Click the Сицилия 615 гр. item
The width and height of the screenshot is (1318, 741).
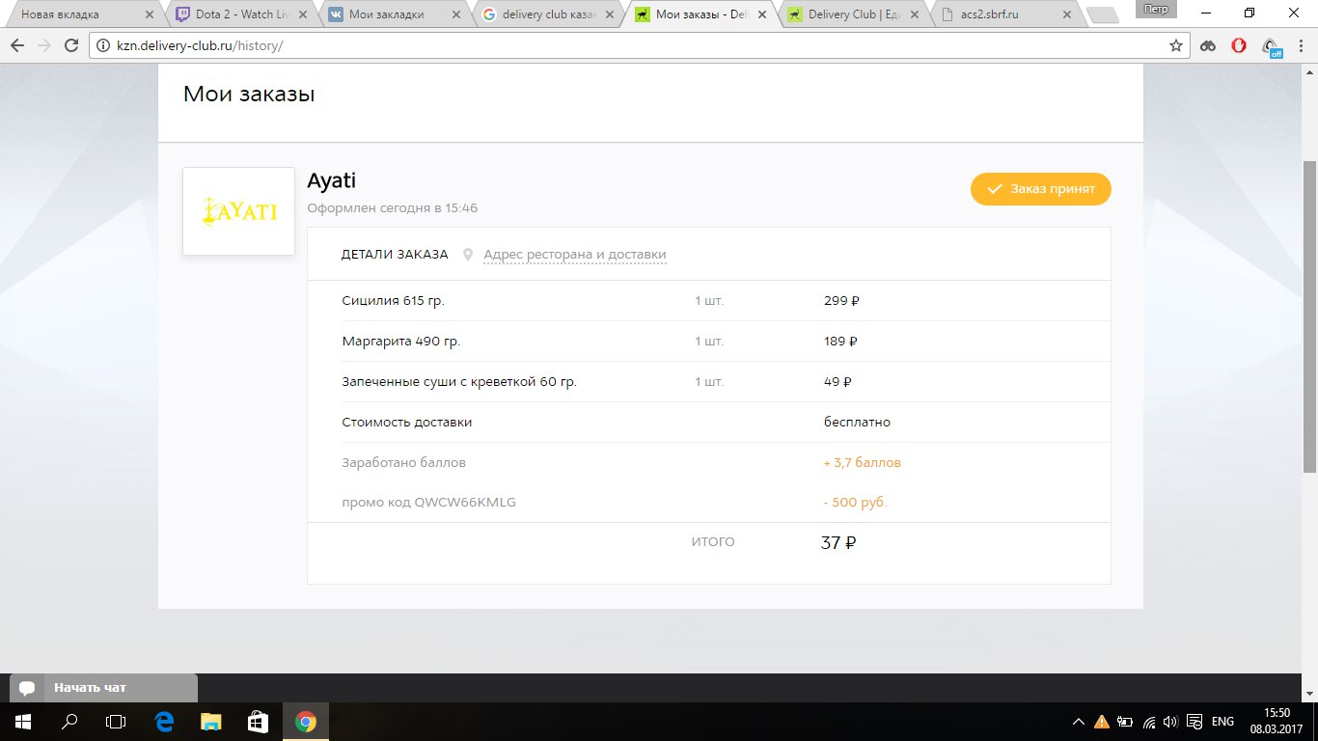coord(393,301)
